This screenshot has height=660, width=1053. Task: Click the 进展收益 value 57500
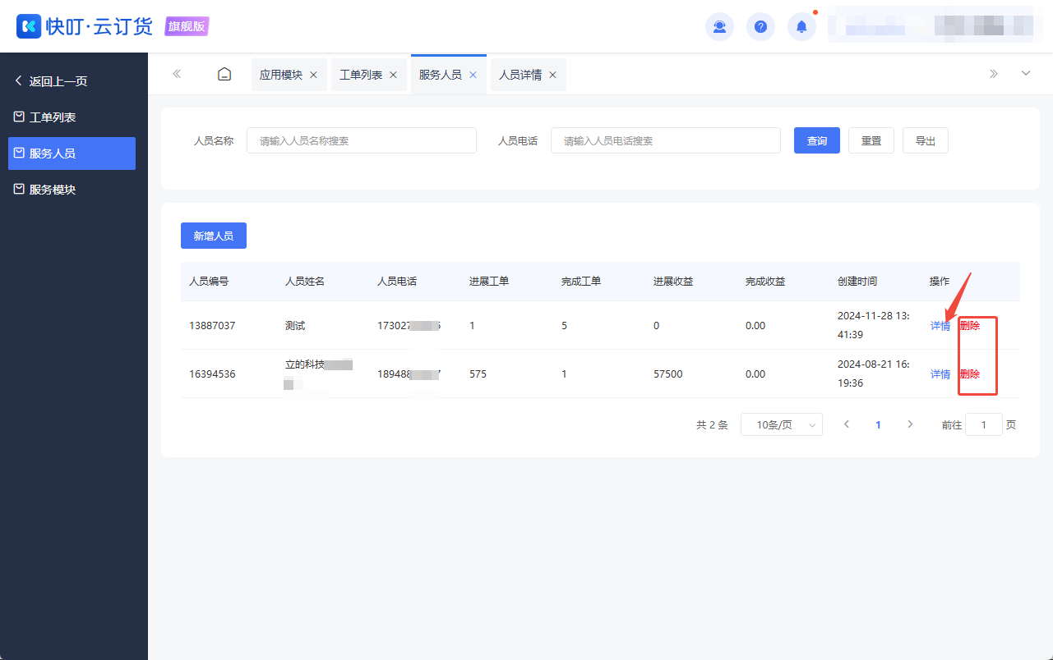tap(667, 374)
